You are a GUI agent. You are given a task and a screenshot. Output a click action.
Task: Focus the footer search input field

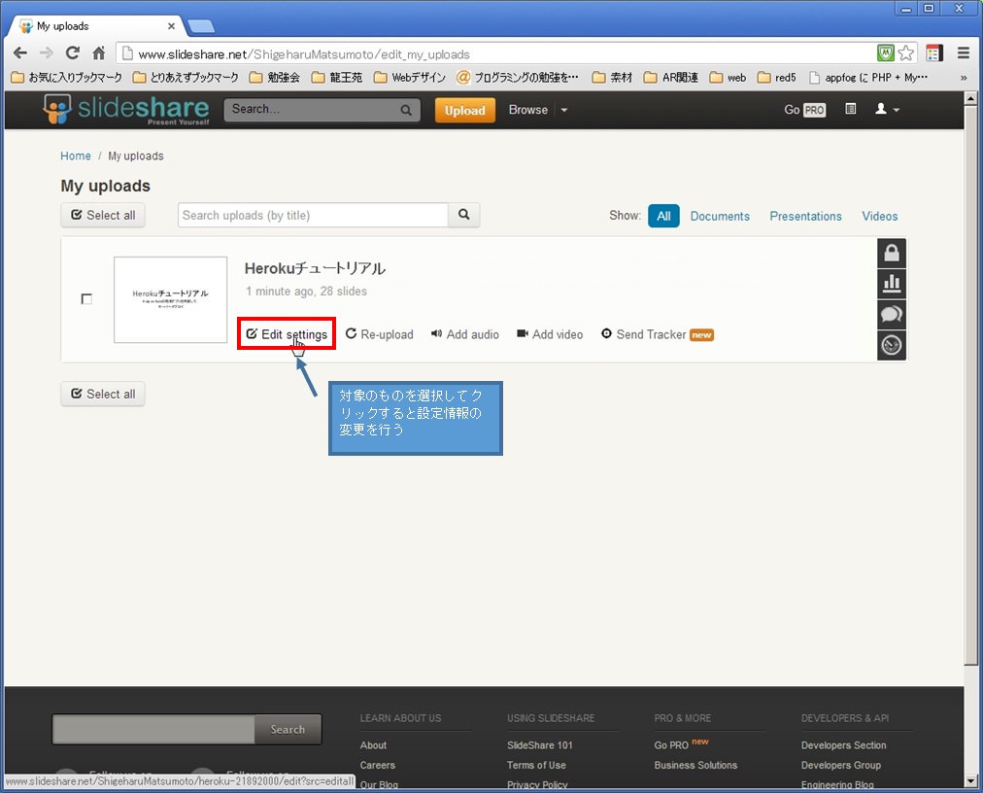[x=153, y=730]
